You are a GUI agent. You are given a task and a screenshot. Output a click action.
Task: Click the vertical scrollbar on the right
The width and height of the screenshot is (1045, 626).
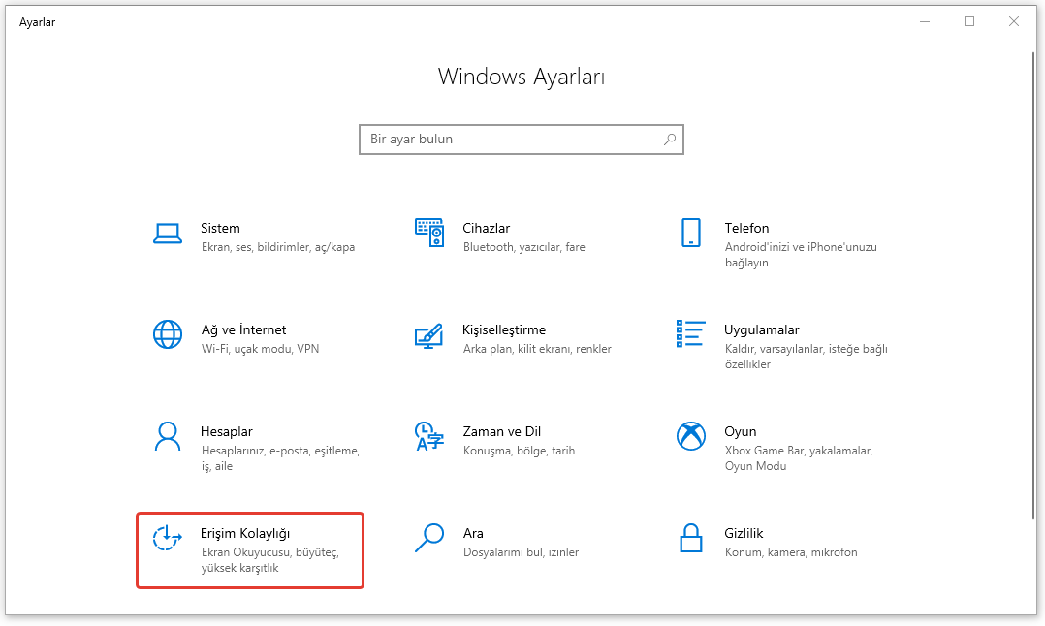[1029, 291]
